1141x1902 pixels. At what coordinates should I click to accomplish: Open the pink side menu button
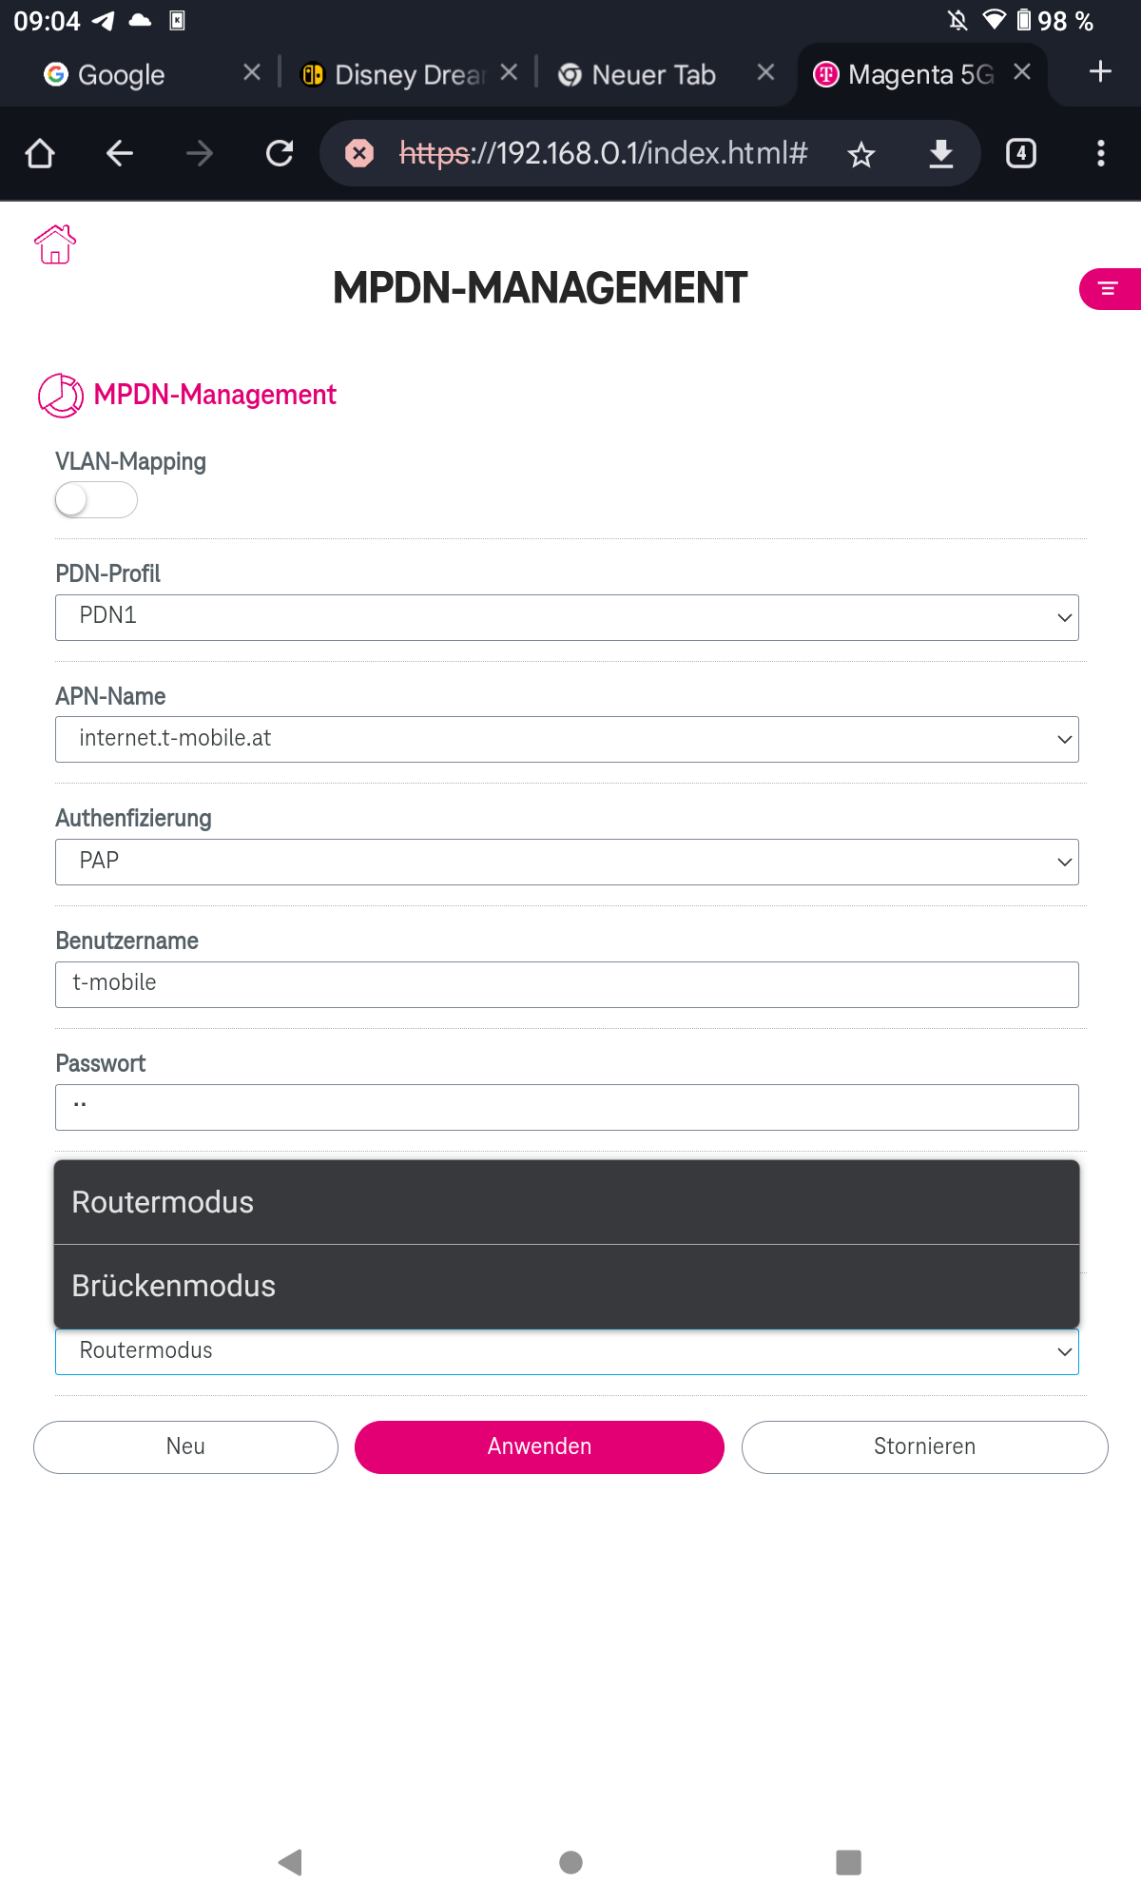tap(1110, 289)
